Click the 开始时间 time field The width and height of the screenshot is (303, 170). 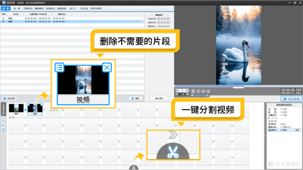(164, 19)
